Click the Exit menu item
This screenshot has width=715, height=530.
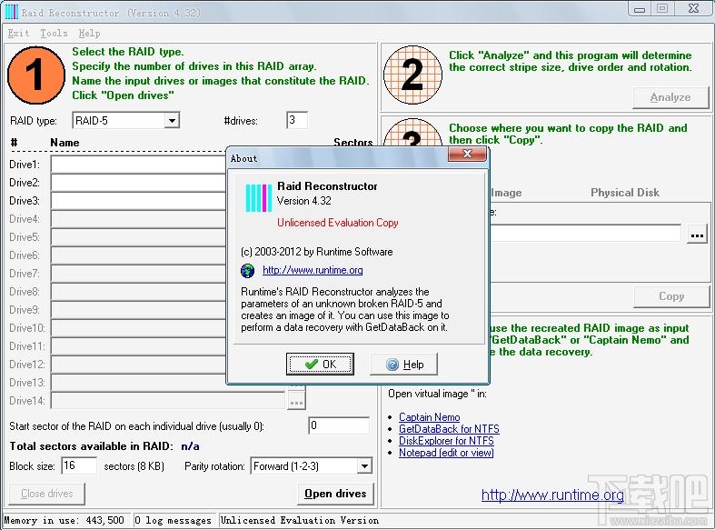point(18,33)
